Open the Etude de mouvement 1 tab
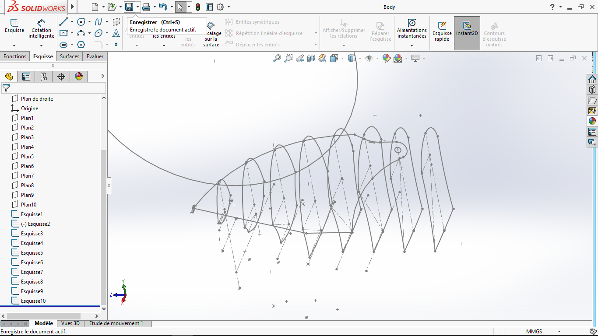This screenshot has height=336, width=598. 116,323
